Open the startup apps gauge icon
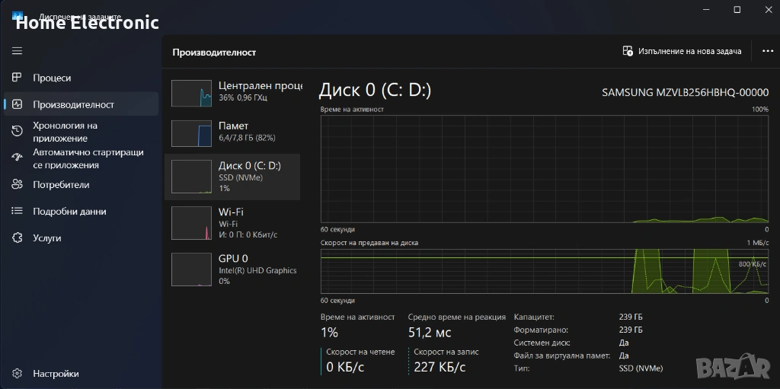This screenshot has width=780, height=389. tap(17, 158)
